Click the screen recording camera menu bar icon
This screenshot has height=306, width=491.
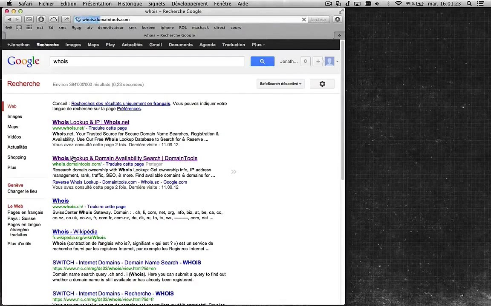click(329, 4)
